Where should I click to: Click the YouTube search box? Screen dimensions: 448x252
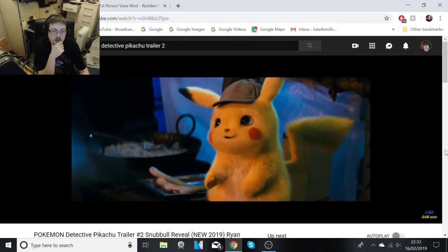[199, 45]
